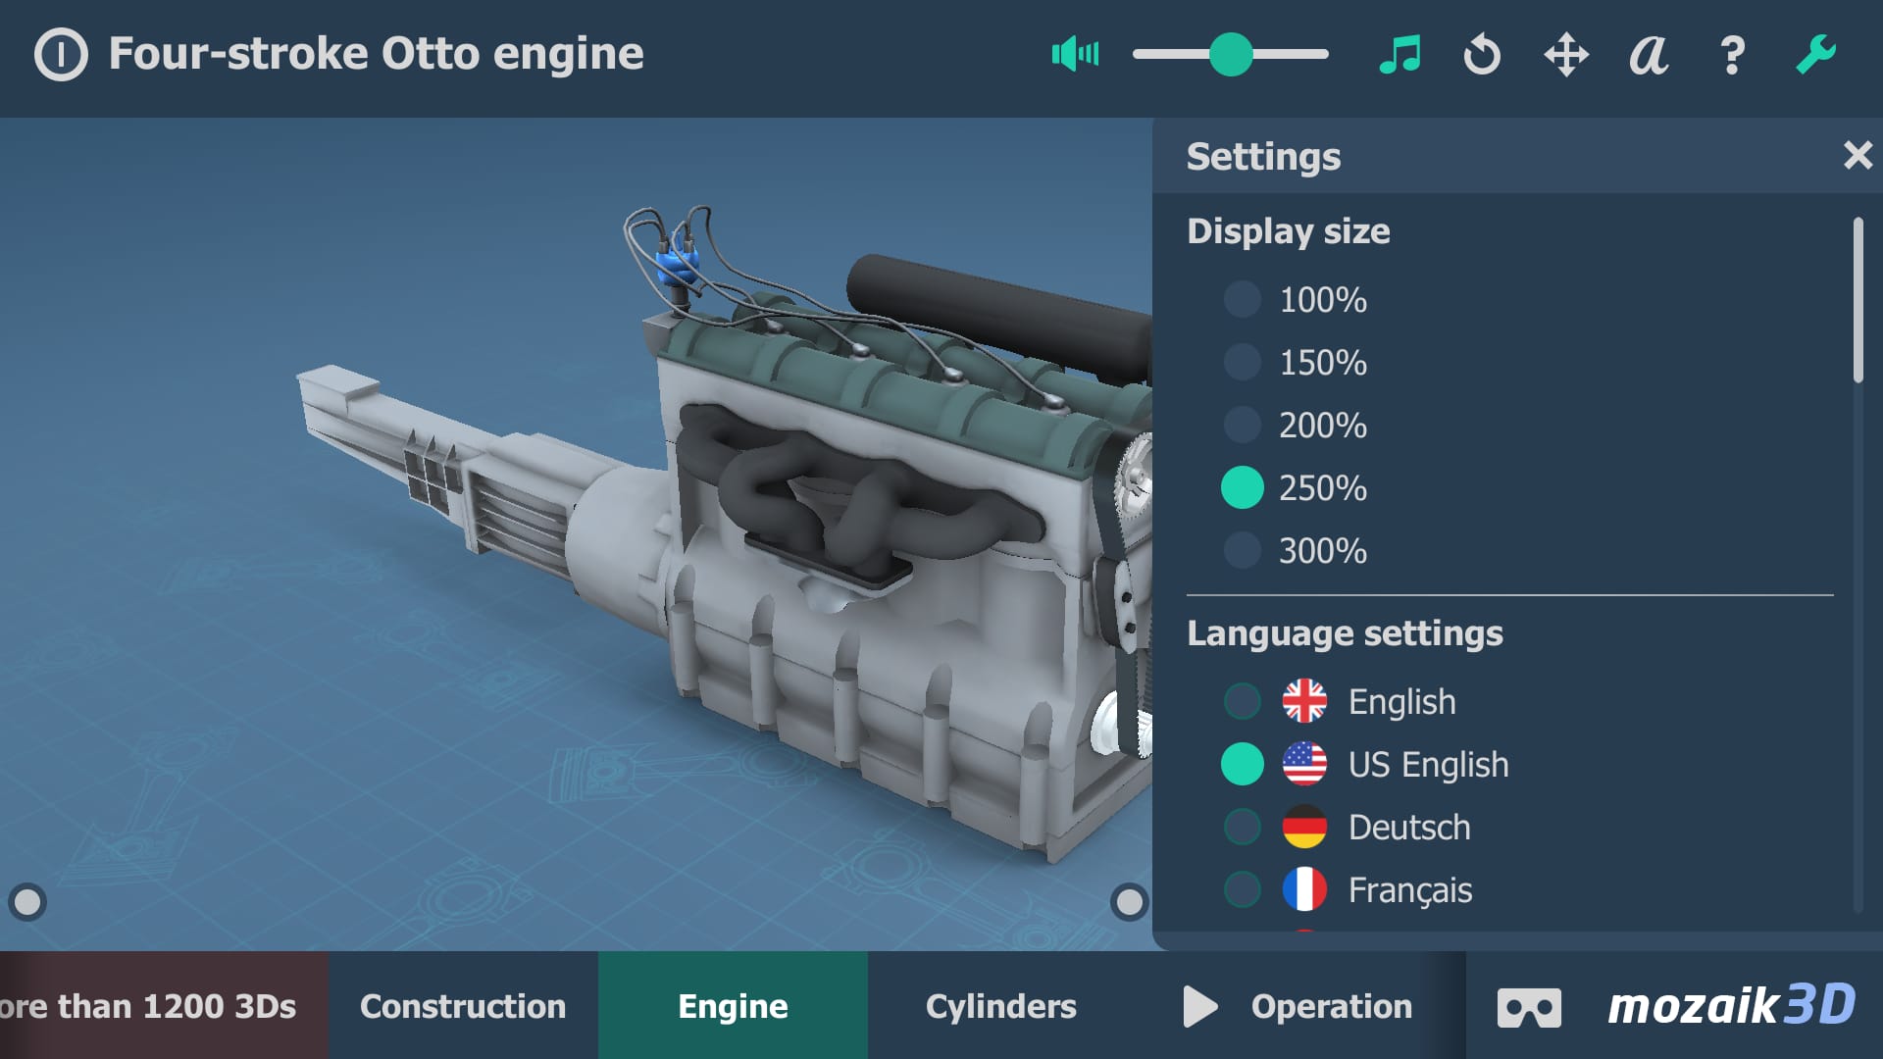
Task: Reset the view with the rotate-reset icon
Action: tap(1482, 55)
